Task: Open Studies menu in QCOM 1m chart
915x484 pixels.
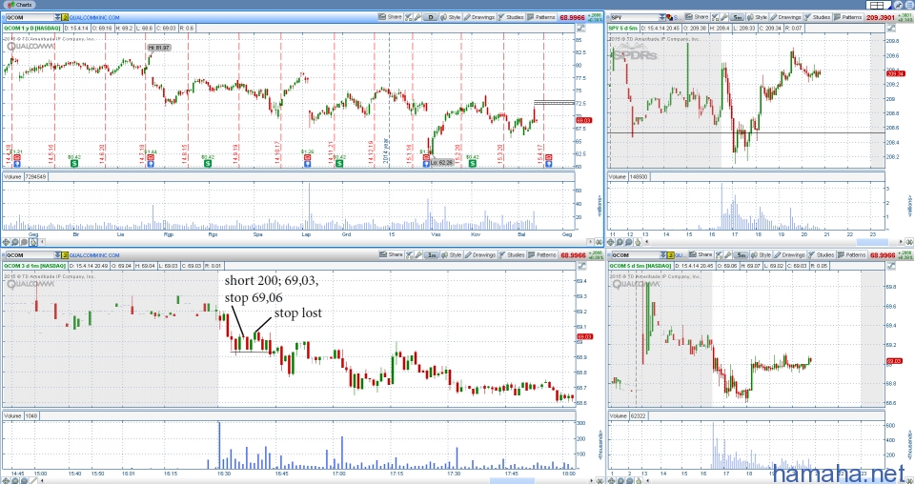Action: pyautogui.click(x=511, y=254)
